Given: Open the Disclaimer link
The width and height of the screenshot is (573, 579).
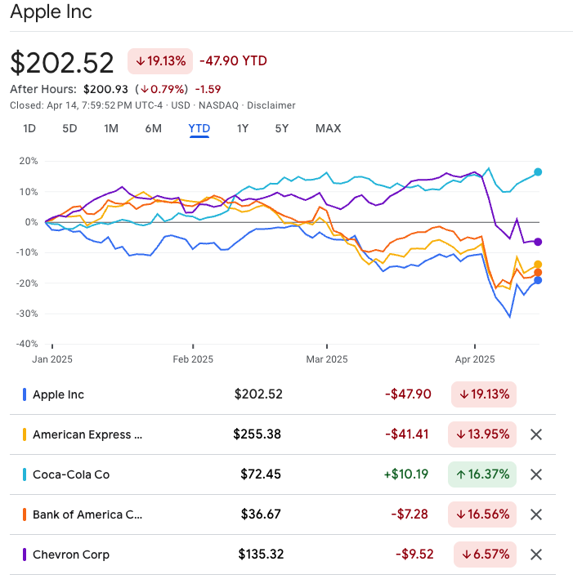Looking at the screenshot, I should click(x=271, y=105).
